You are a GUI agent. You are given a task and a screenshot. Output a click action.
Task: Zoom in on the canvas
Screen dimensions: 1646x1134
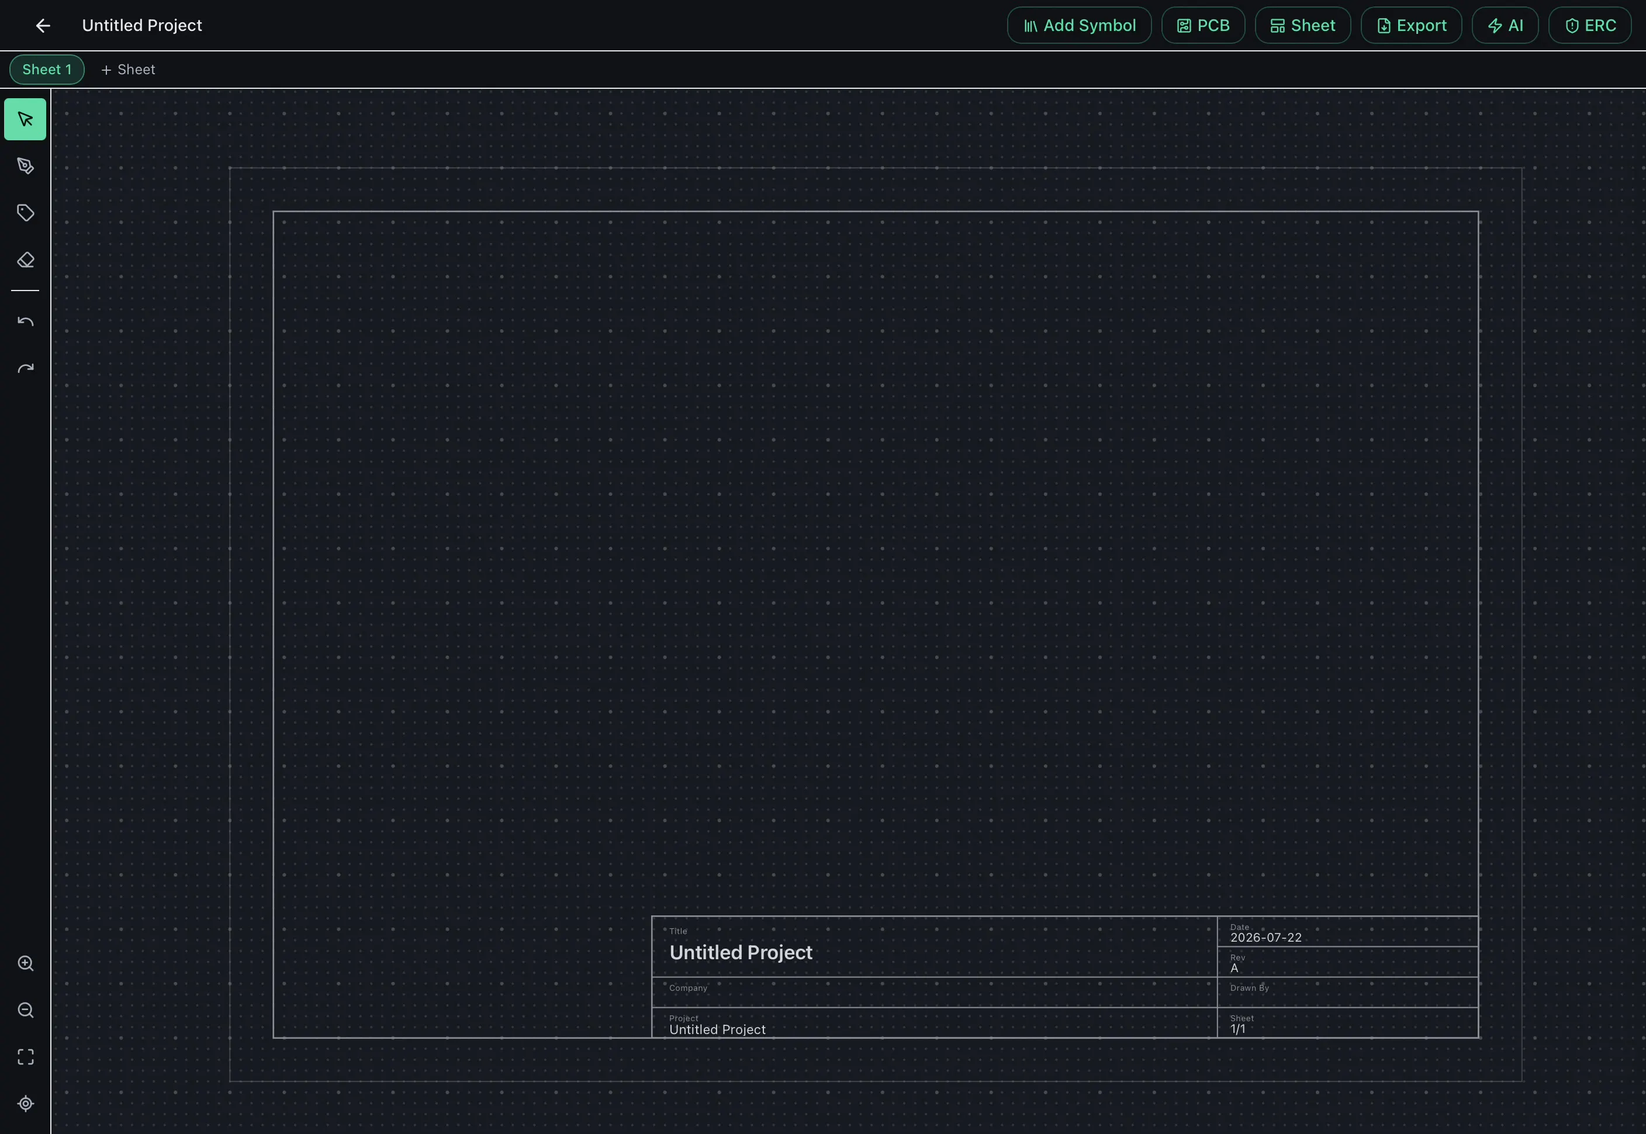26,963
